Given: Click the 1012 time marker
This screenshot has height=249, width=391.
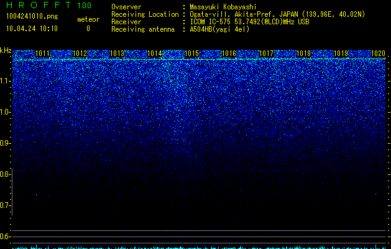Looking at the screenshot, I should click(80, 54).
